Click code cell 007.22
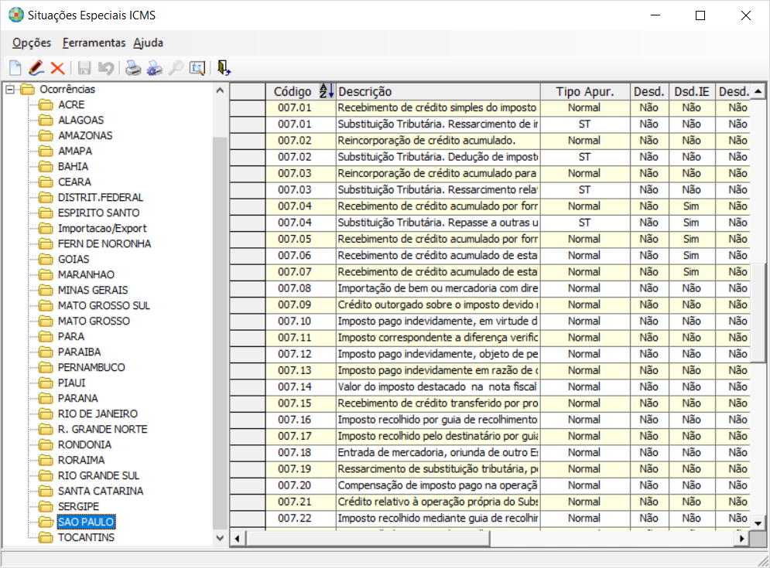This screenshot has height=568, width=770. pos(300,519)
